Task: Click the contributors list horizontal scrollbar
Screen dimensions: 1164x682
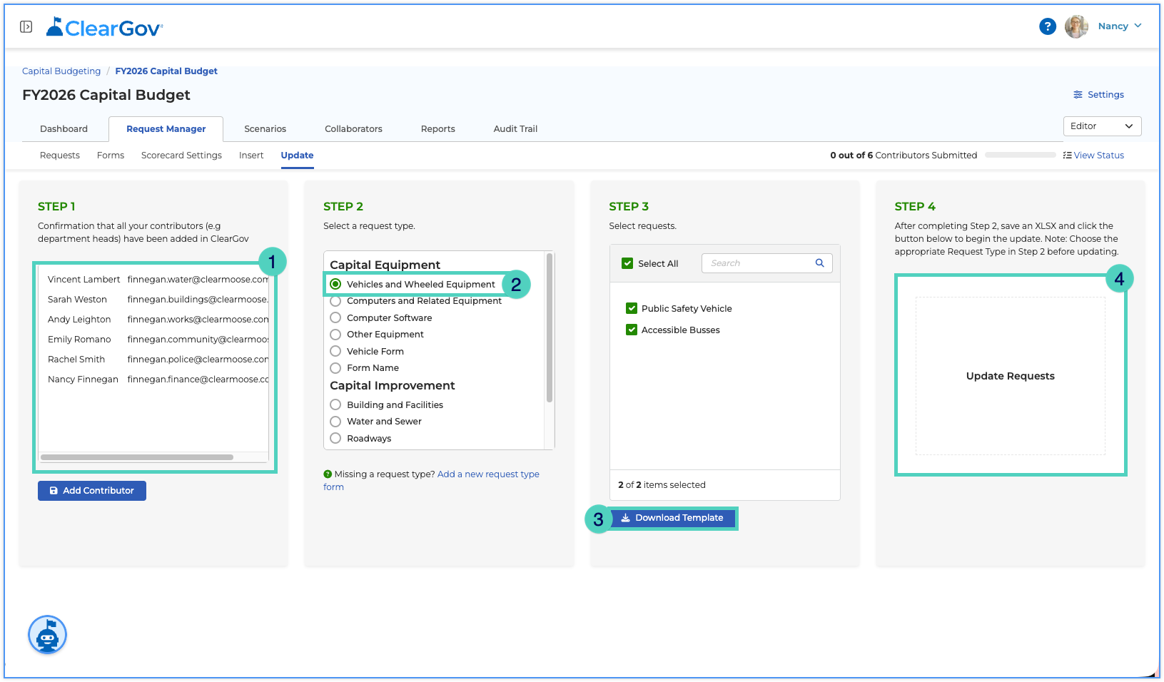Action: click(137, 457)
